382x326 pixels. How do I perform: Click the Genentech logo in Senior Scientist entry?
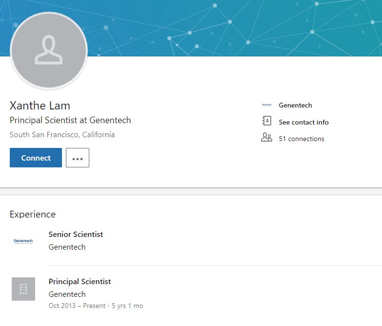[x=23, y=241]
